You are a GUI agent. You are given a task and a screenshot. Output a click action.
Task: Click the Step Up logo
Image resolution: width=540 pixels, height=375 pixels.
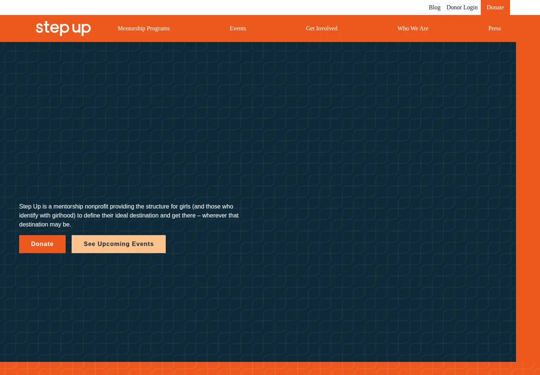coord(63,28)
